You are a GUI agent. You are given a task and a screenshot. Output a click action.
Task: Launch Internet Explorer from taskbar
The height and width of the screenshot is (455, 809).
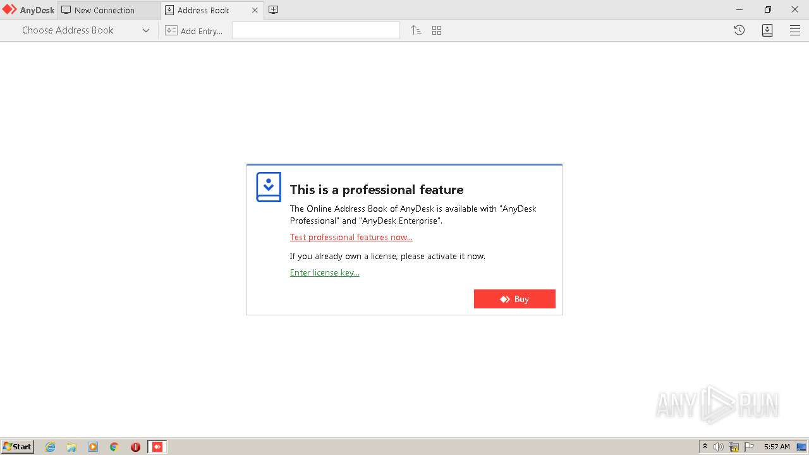click(50, 447)
